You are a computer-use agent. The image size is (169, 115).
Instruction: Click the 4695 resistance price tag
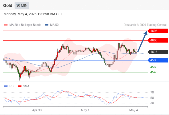[x=158, y=31]
